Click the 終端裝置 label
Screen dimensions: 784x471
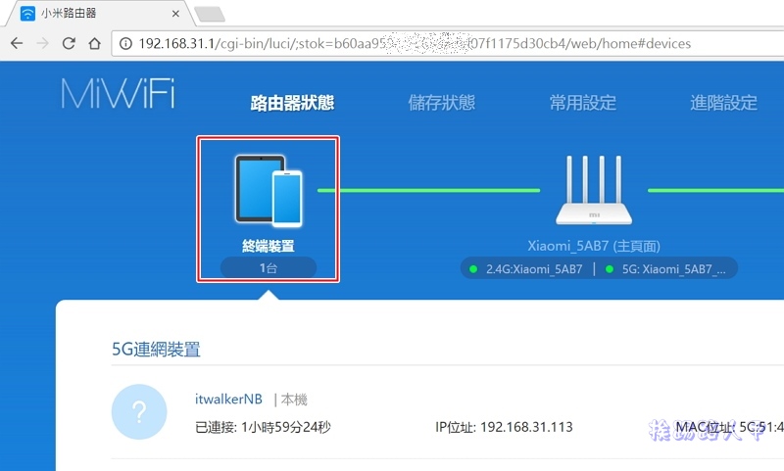coord(268,246)
